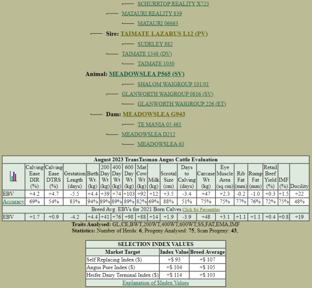Select the SELECTION INDEX VALUES heading
This screenshot has height=288, width=312.
(155, 244)
